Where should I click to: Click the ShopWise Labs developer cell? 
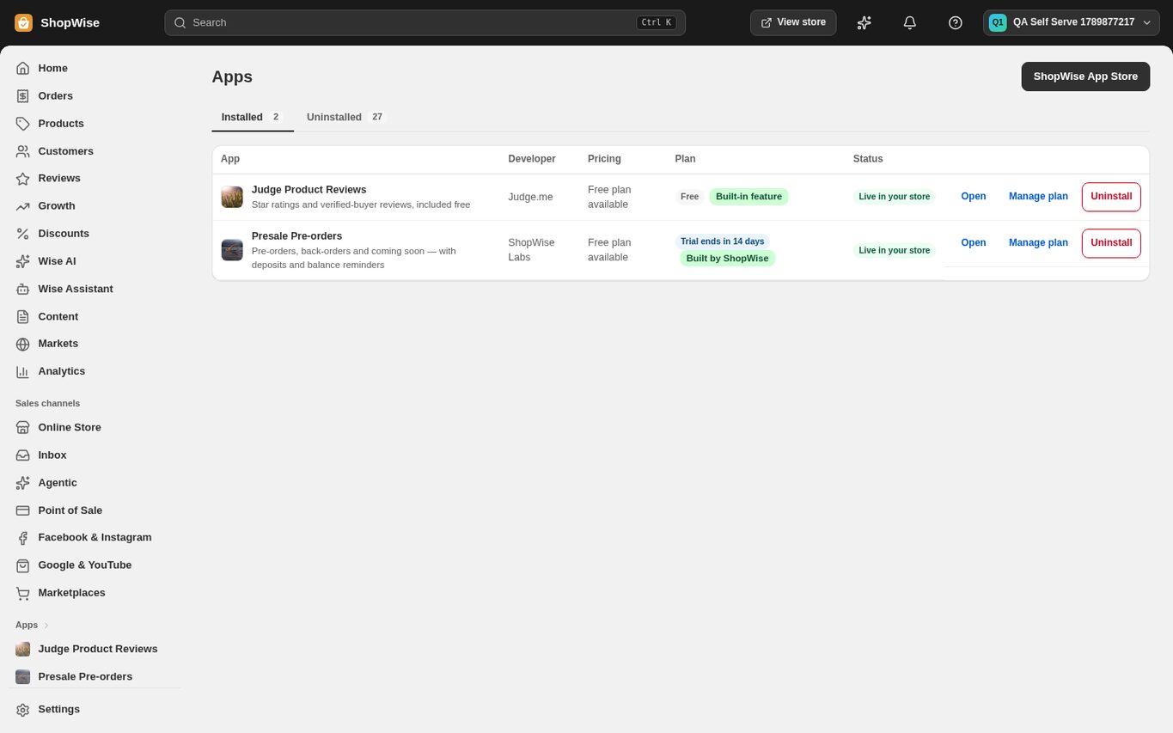[x=531, y=250]
